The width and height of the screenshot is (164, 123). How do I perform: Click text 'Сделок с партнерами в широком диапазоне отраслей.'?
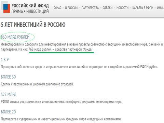tap(37, 84)
